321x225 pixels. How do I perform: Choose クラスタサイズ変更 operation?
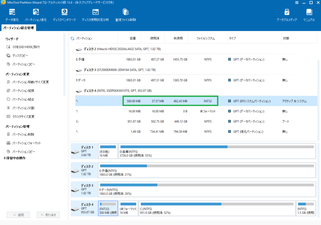(x=20, y=117)
